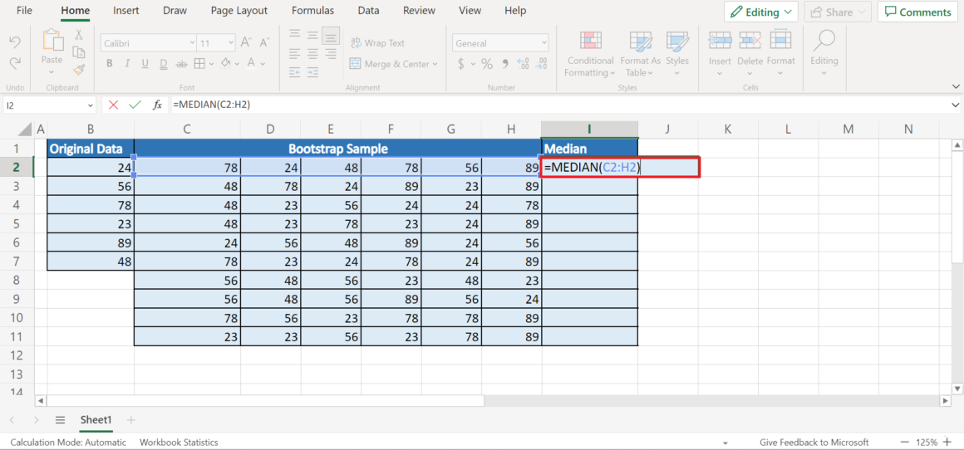Click the Share button
The image size is (964, 450).
point(838,12)
